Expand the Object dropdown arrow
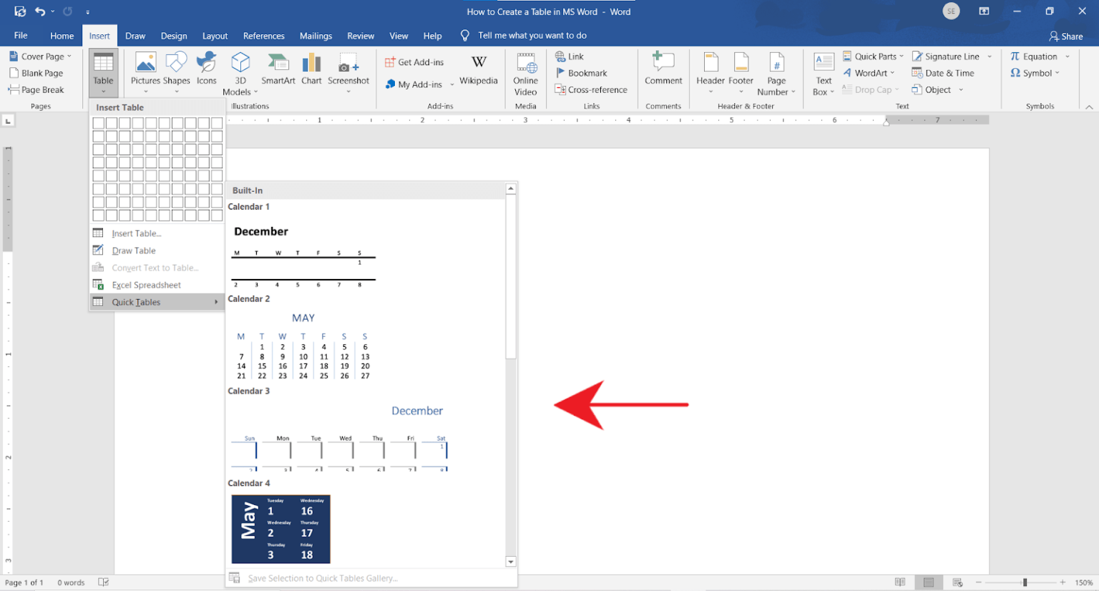 click(x=961, y=89)
